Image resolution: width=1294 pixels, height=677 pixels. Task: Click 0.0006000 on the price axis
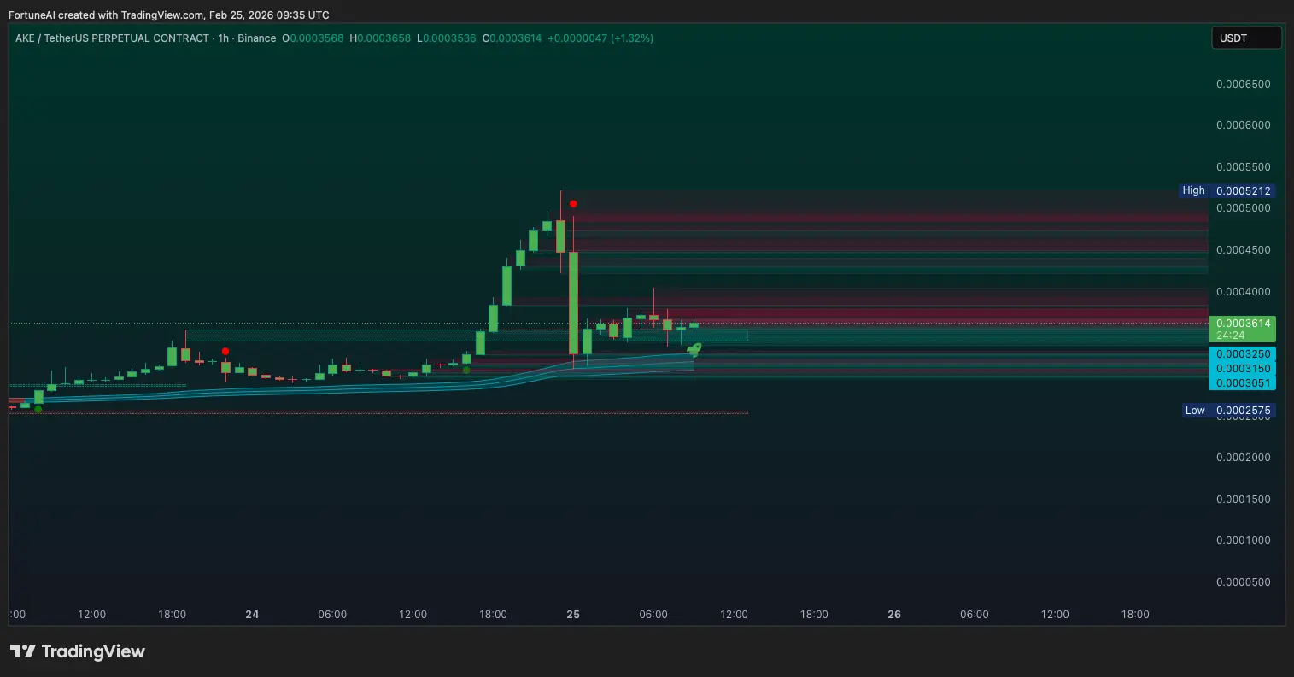pyautogui.click(x=1244, y=125)
